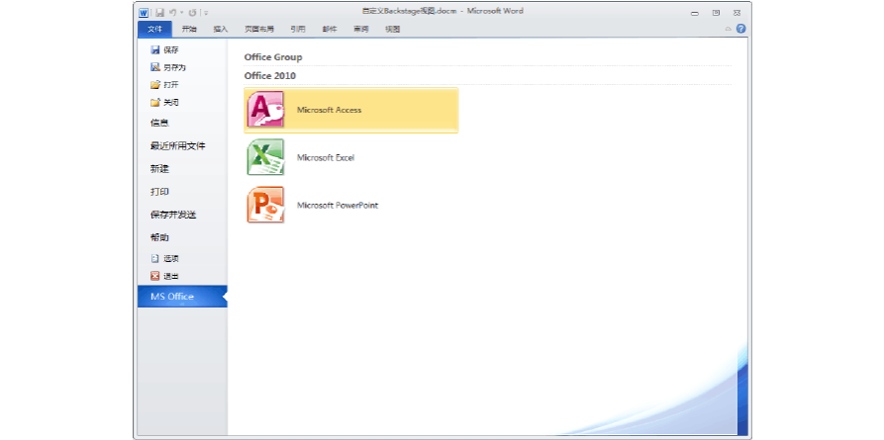Go to the 邮件 ribbon tab

(x=330, y=30)
